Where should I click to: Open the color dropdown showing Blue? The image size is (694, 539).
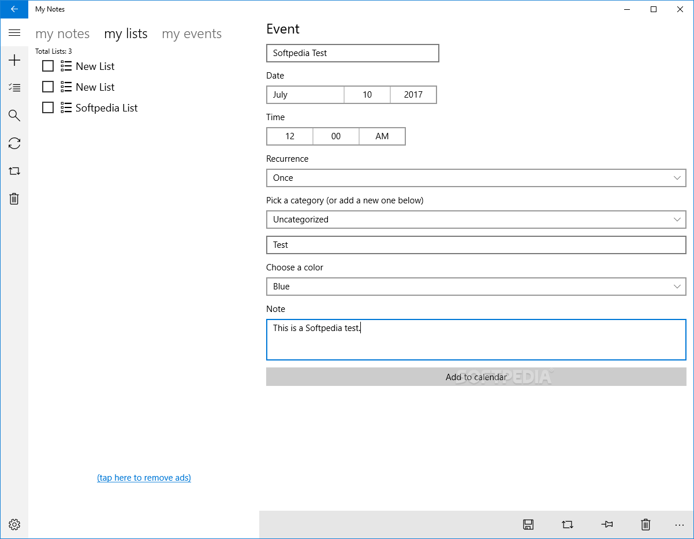tap(476, 287)
